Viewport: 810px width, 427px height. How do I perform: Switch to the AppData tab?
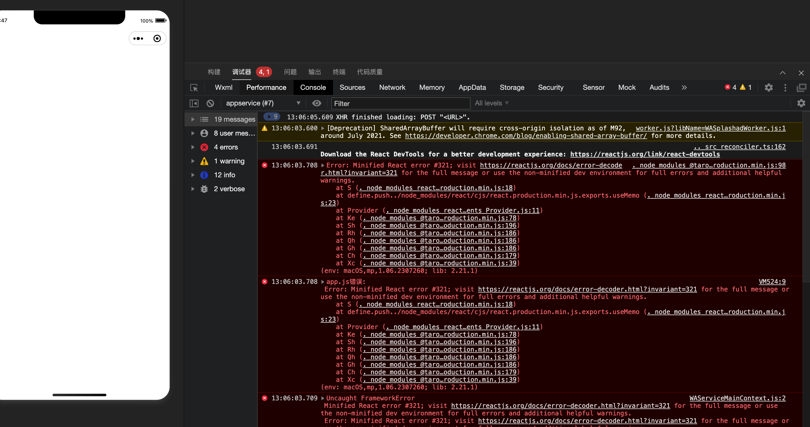point(472,87)
